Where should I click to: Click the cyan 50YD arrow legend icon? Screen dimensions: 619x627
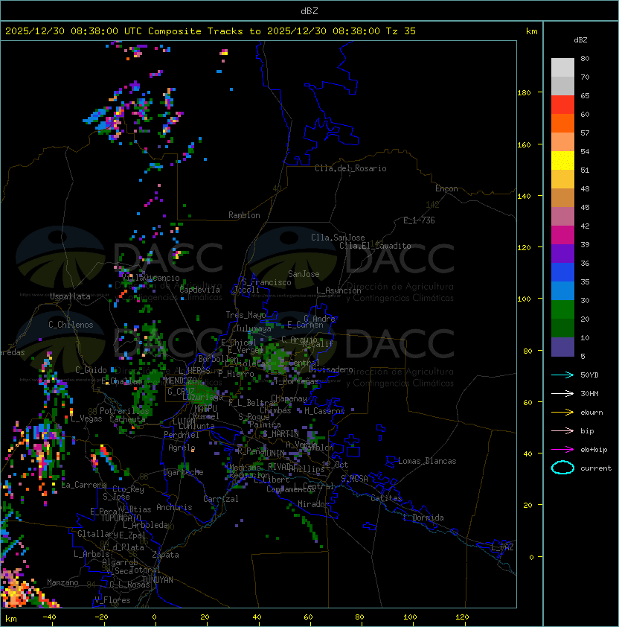562,375
